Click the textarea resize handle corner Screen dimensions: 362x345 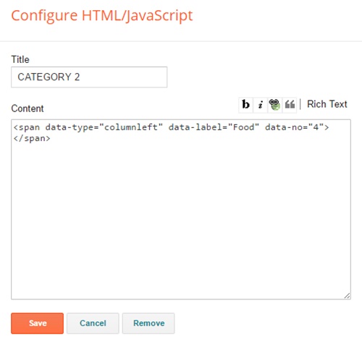(347, 296)
